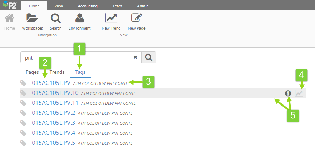Image resolution: width=315 pixels, height=148 pixels.
Task: Select the Team ribbon tab
Action: (x=117, y=6)
